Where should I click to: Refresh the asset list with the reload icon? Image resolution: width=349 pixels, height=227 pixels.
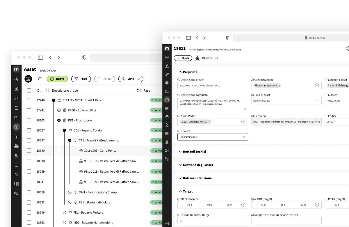tap(40, 79)
